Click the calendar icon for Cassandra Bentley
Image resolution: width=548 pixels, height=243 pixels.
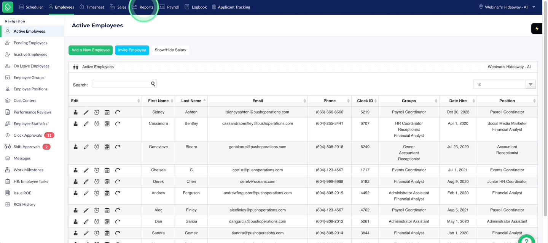coord(107,124)
